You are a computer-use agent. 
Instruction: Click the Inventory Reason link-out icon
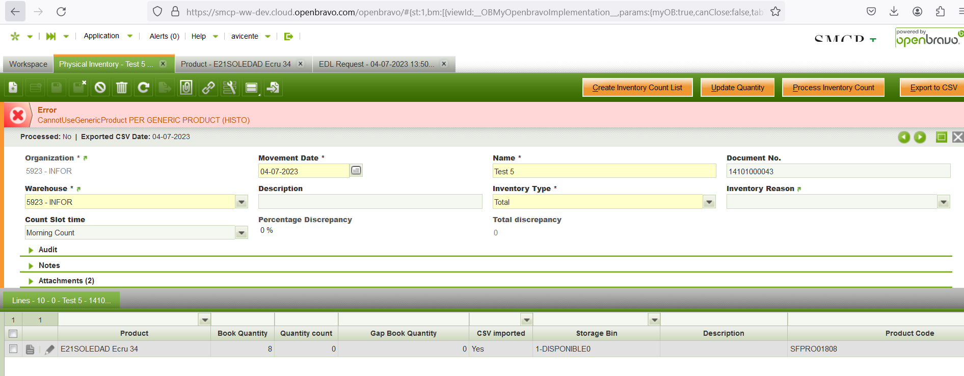[799, 189]
